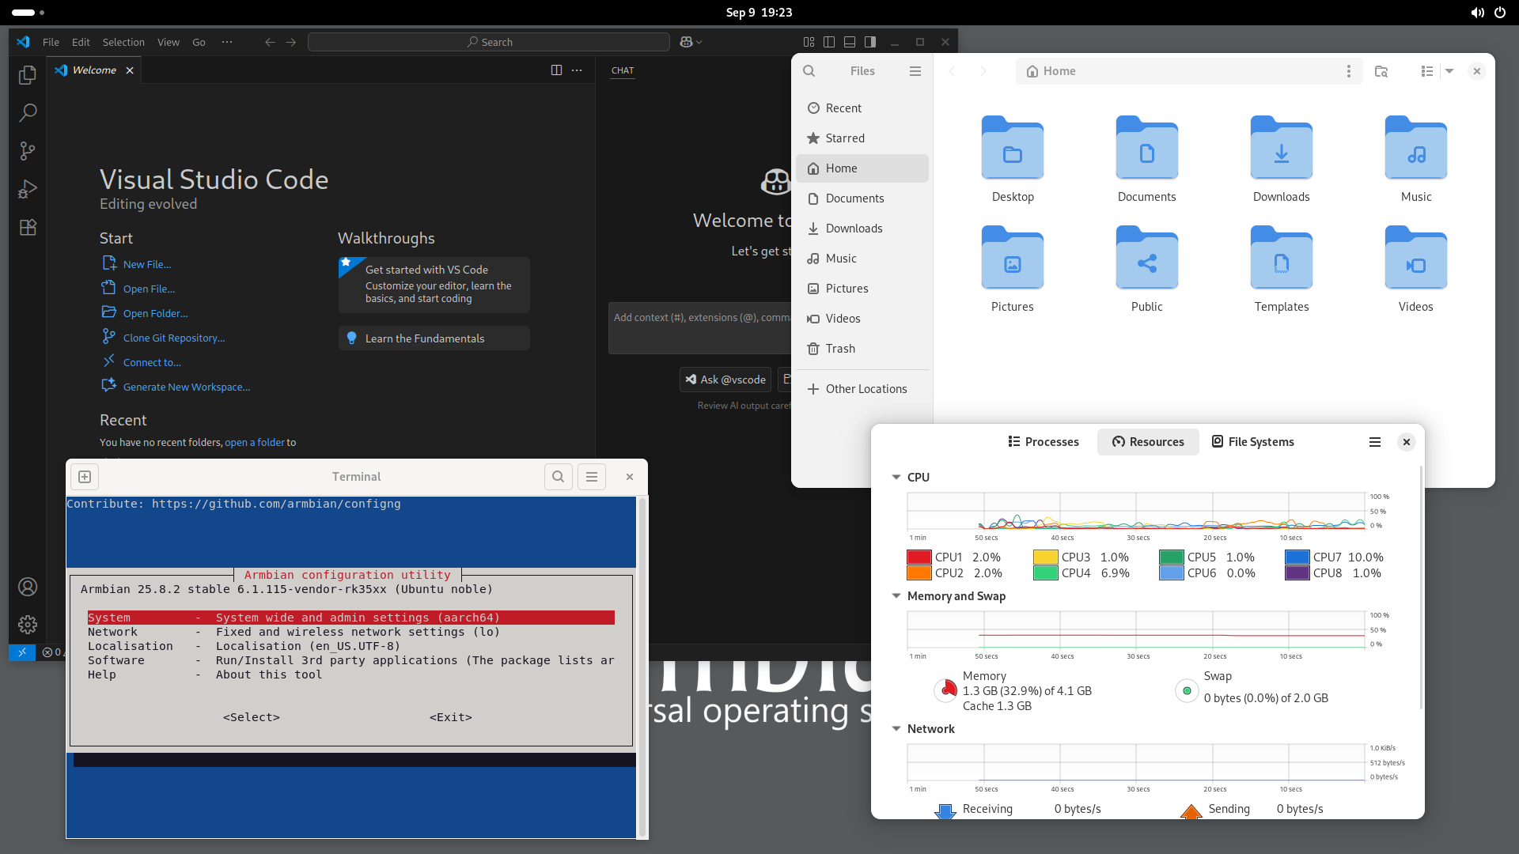Click the Open Folder link
Viewport: 1519px width, 854px height.
pos(155,313)
